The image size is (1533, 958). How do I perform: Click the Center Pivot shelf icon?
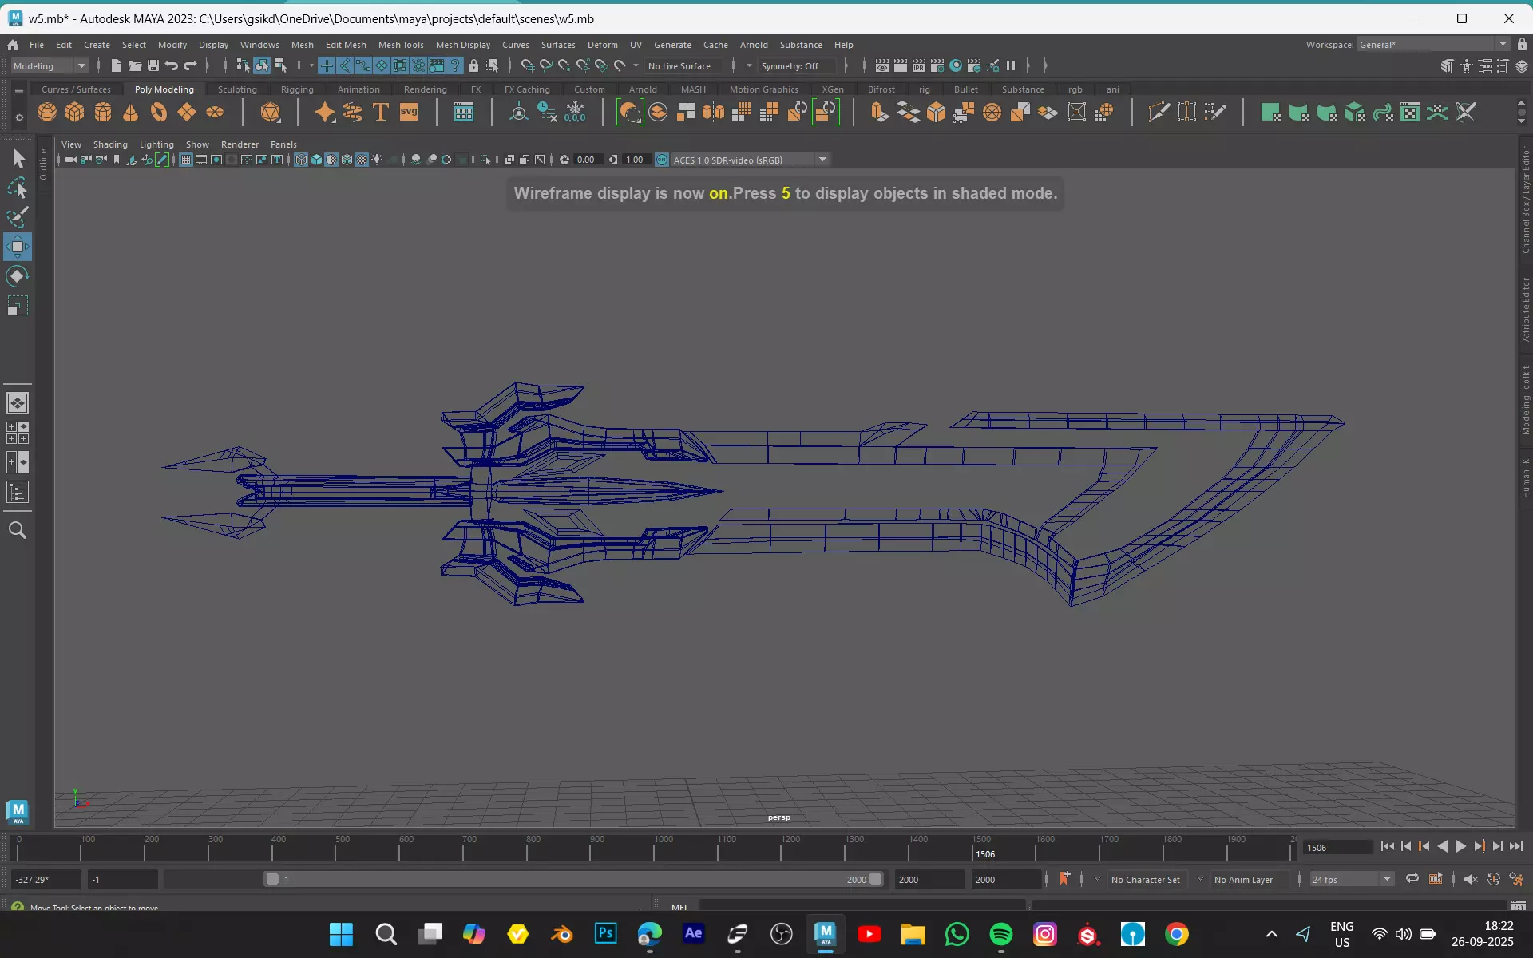[x=519, y=113]
